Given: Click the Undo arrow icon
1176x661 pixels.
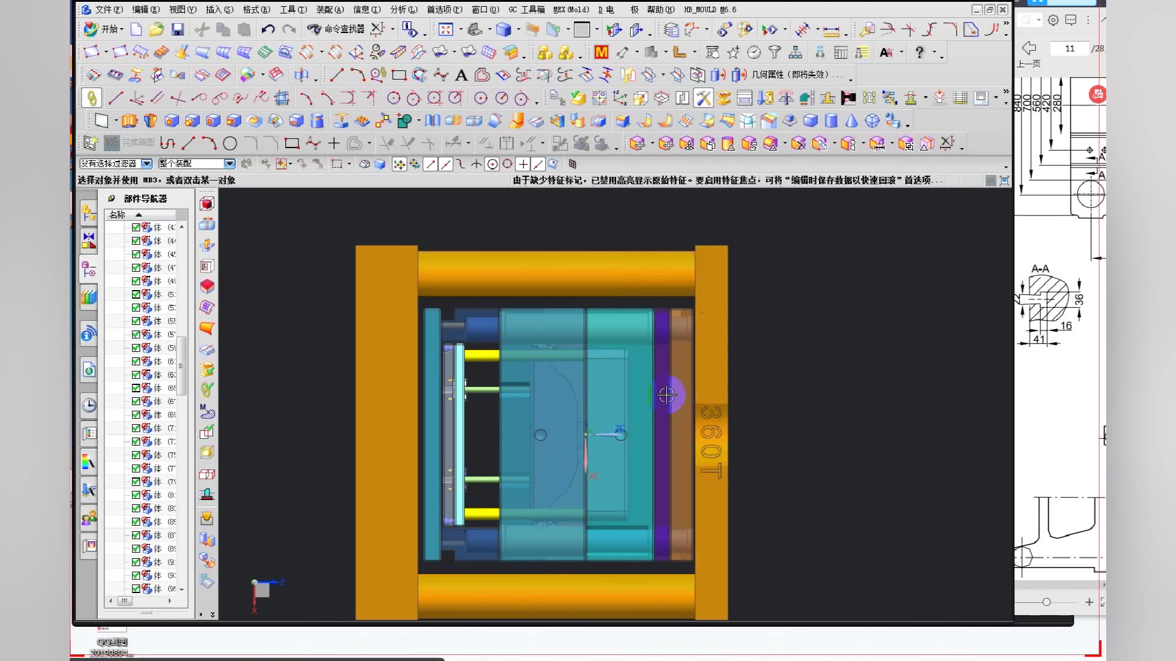Looking at the screenshot, I should (268, 29).
